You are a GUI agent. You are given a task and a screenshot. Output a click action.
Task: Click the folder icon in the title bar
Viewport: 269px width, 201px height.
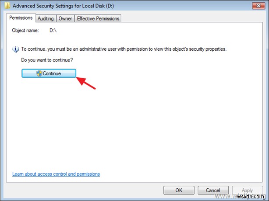[8, 6]
